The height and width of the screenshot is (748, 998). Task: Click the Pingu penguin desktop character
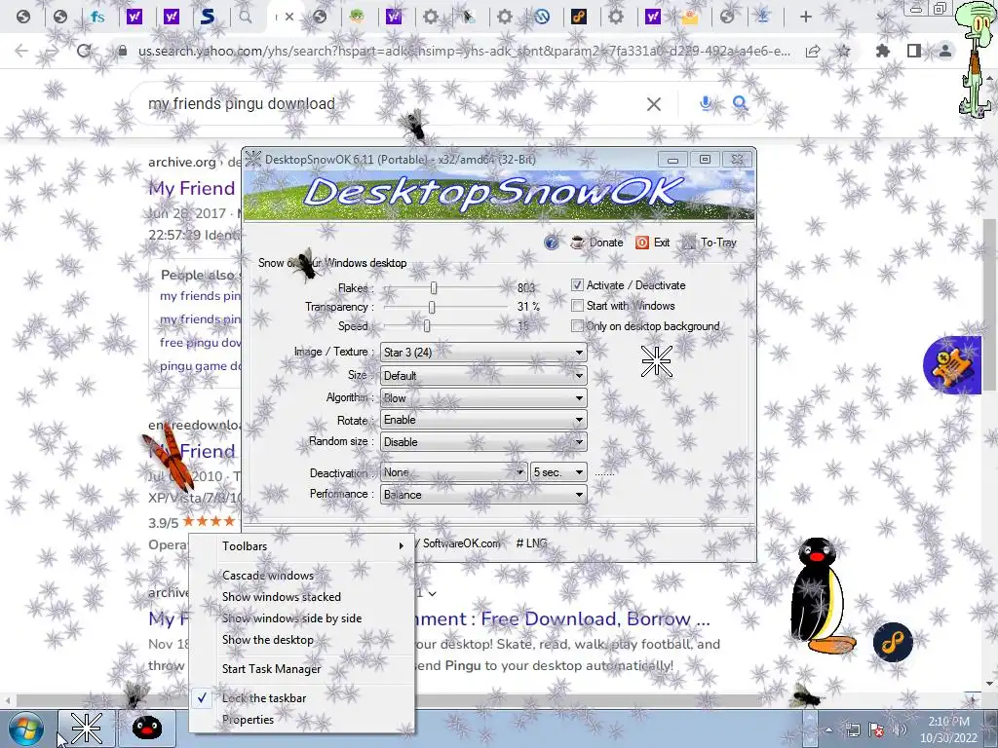821,595
